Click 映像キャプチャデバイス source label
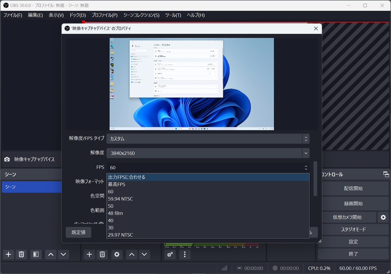 pyautogui.click(x=34, y=159)
